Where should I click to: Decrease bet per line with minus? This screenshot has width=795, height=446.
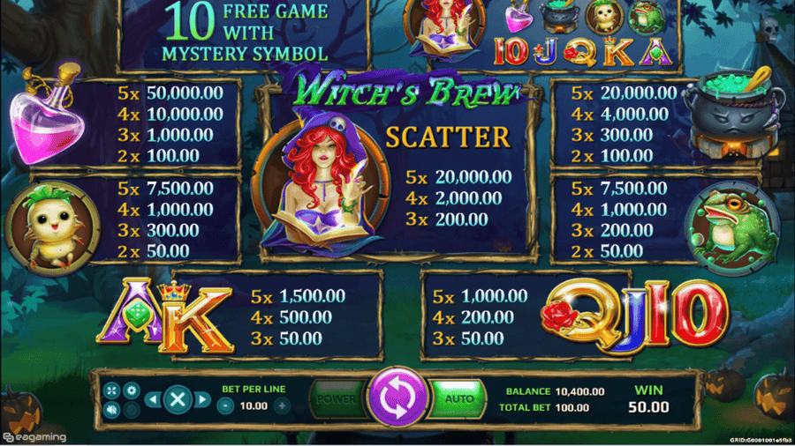click(225, 405)
